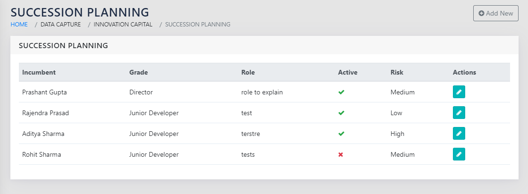Click the Incumbent column header
528x194 pixels.
(x=39, y=73)
